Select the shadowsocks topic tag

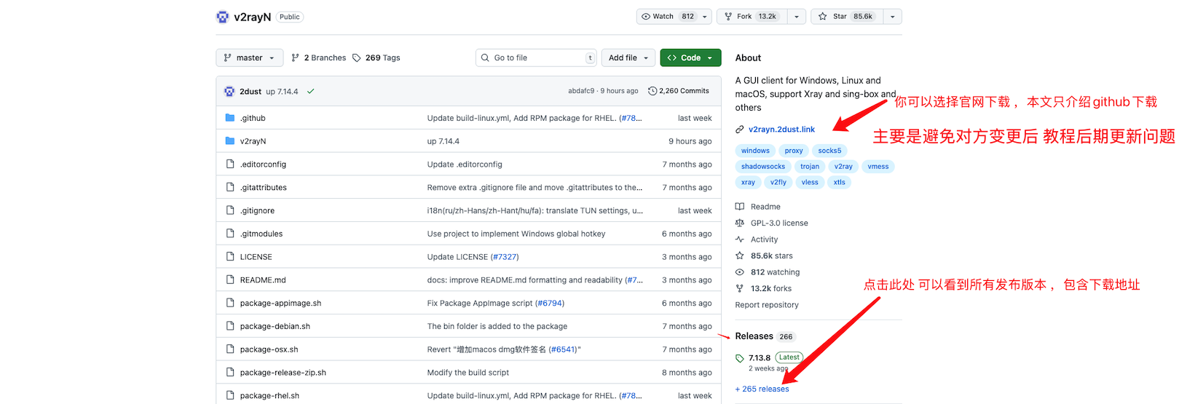point(762,167)
